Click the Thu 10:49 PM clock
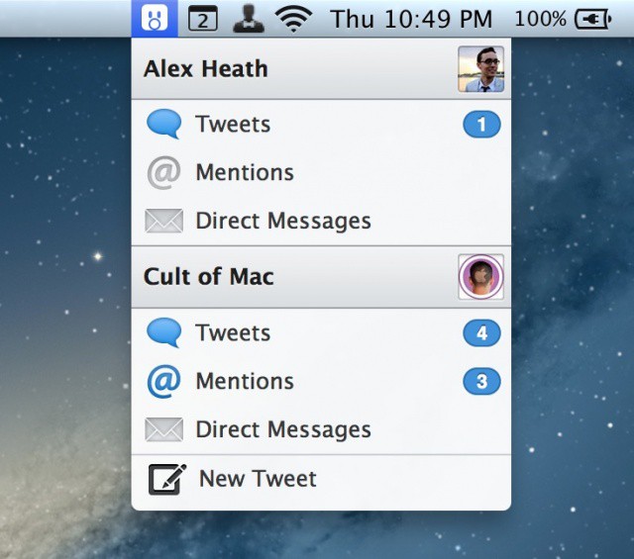The width and height of the screenshot is (634, 559). coord(411,19)
